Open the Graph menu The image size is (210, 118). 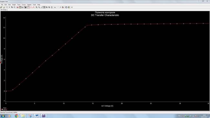[x=14, y=5]
